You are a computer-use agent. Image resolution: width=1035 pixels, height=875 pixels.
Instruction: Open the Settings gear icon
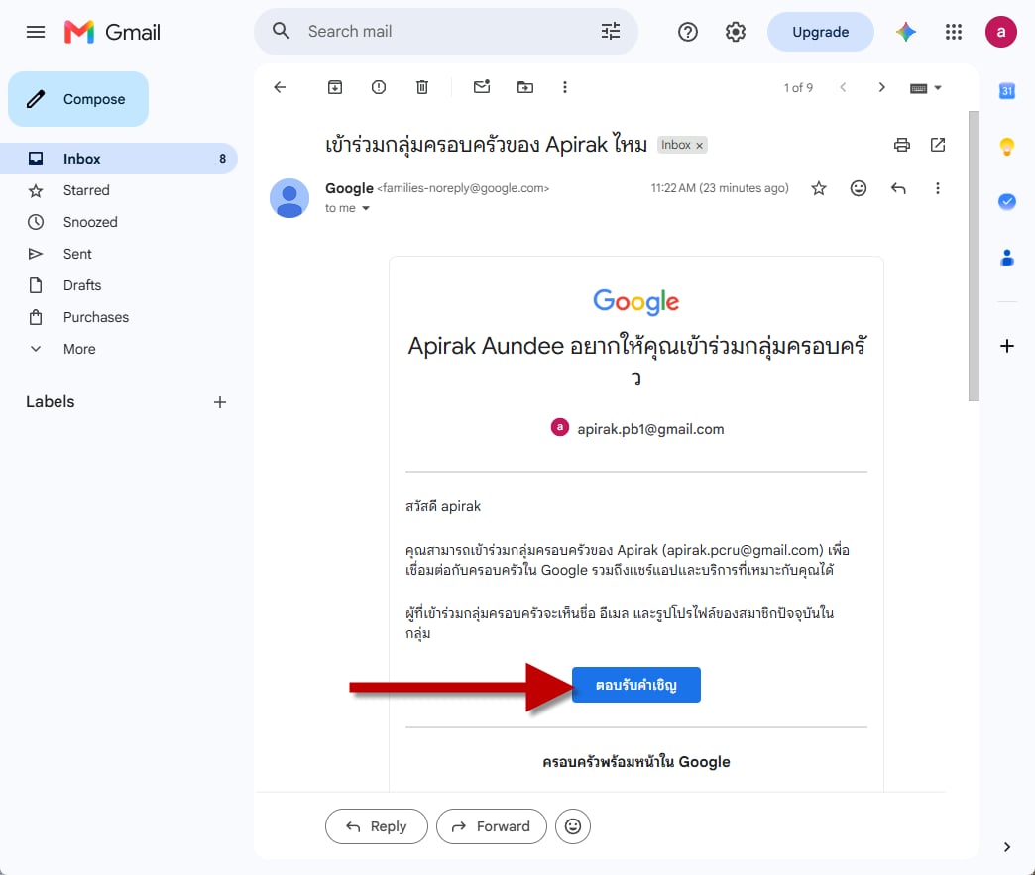pos(736,32)
